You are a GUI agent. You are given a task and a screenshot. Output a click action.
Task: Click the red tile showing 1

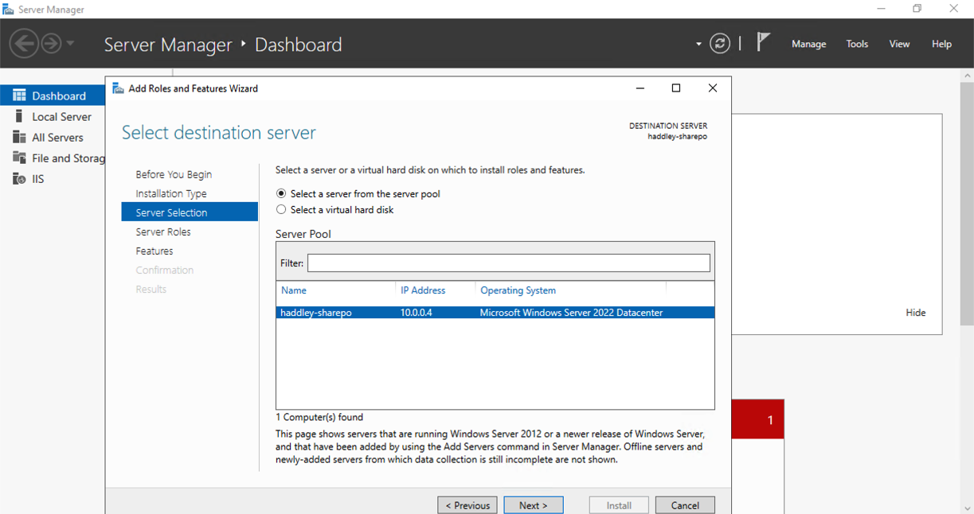tap(757, 419)
